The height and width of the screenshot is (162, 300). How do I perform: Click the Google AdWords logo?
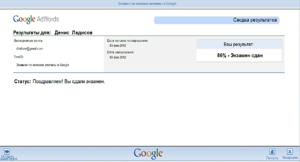tap(36, 19)
